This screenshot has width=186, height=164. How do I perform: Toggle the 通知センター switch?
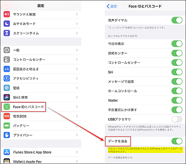[x=177, y=53]
